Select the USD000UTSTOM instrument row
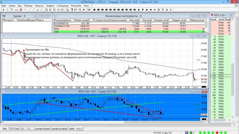The width and height of the screenshot is (239, 134). pyautogui.click(x=130, y=26)
